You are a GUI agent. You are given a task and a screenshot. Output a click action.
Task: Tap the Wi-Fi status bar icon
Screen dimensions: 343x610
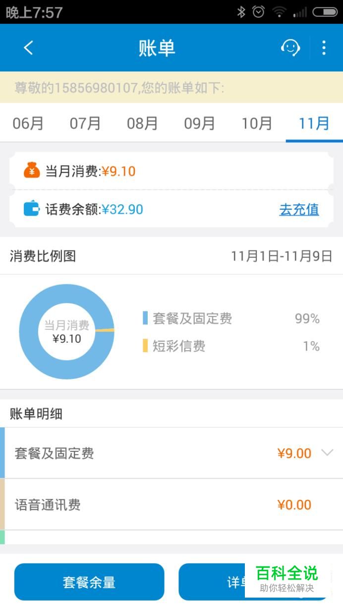(279, 12)
